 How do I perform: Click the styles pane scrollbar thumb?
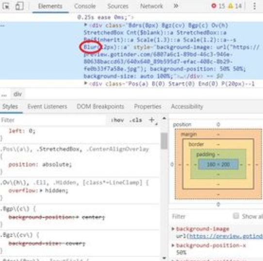tap(164, 141)
